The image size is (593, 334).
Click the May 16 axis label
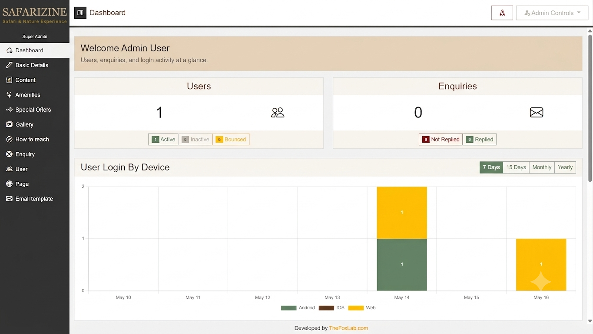pos(541,297)
